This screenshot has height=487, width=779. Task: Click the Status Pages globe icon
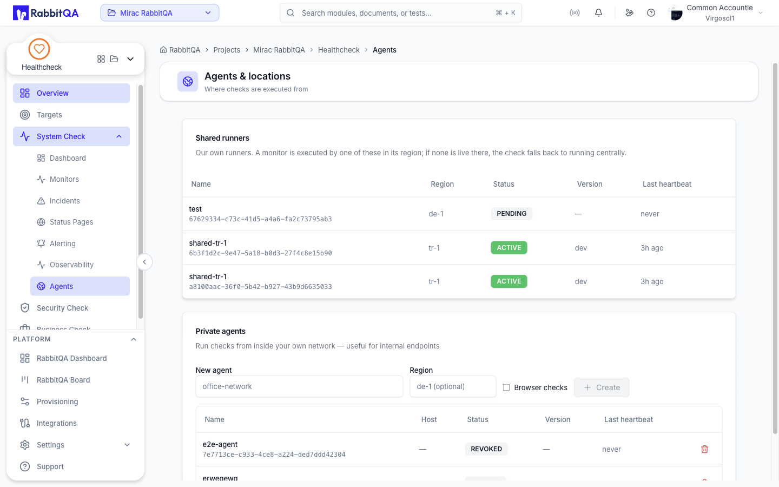[41, 222]
